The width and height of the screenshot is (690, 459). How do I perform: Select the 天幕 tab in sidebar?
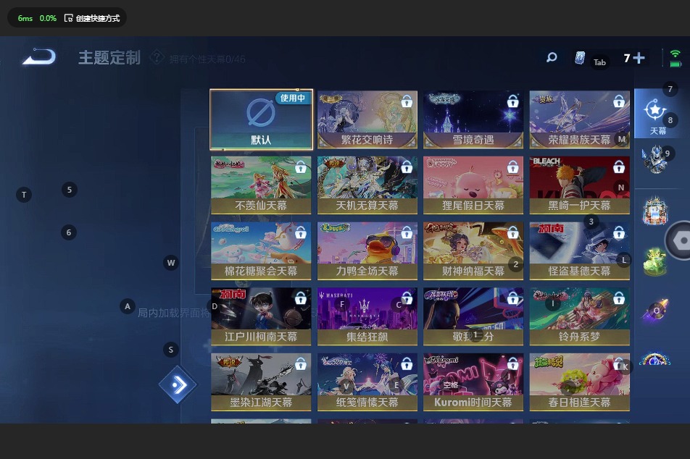point(657,115)
